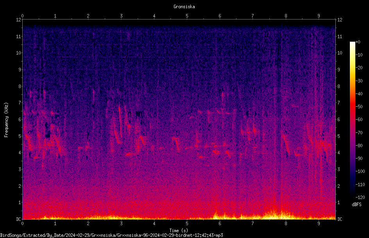Screen dimensions: 369x238
Task: Click the 1 second bottom time tick
Action: click(x=55, y=224)
